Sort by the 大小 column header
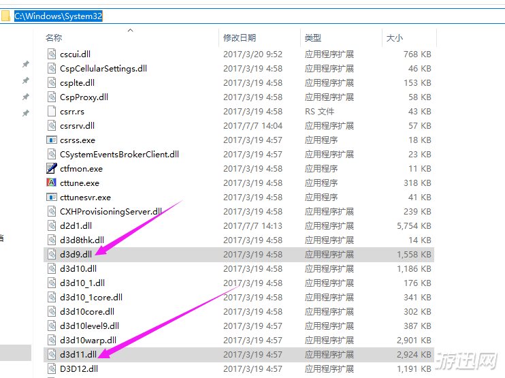 pos(395,38)
